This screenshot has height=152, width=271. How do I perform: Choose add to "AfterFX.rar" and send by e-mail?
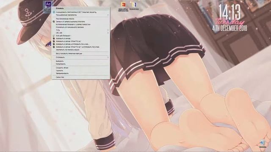[80, 47]
